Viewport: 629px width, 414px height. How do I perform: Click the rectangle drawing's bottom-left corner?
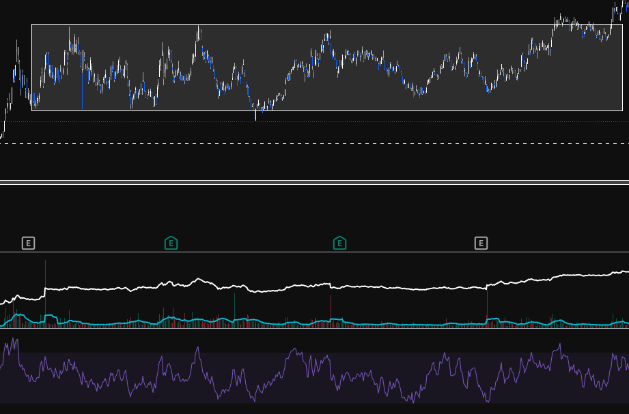point(32,110)
